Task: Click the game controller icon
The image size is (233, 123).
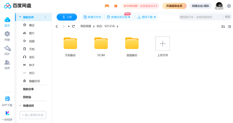Action: [x=107, y=6]
